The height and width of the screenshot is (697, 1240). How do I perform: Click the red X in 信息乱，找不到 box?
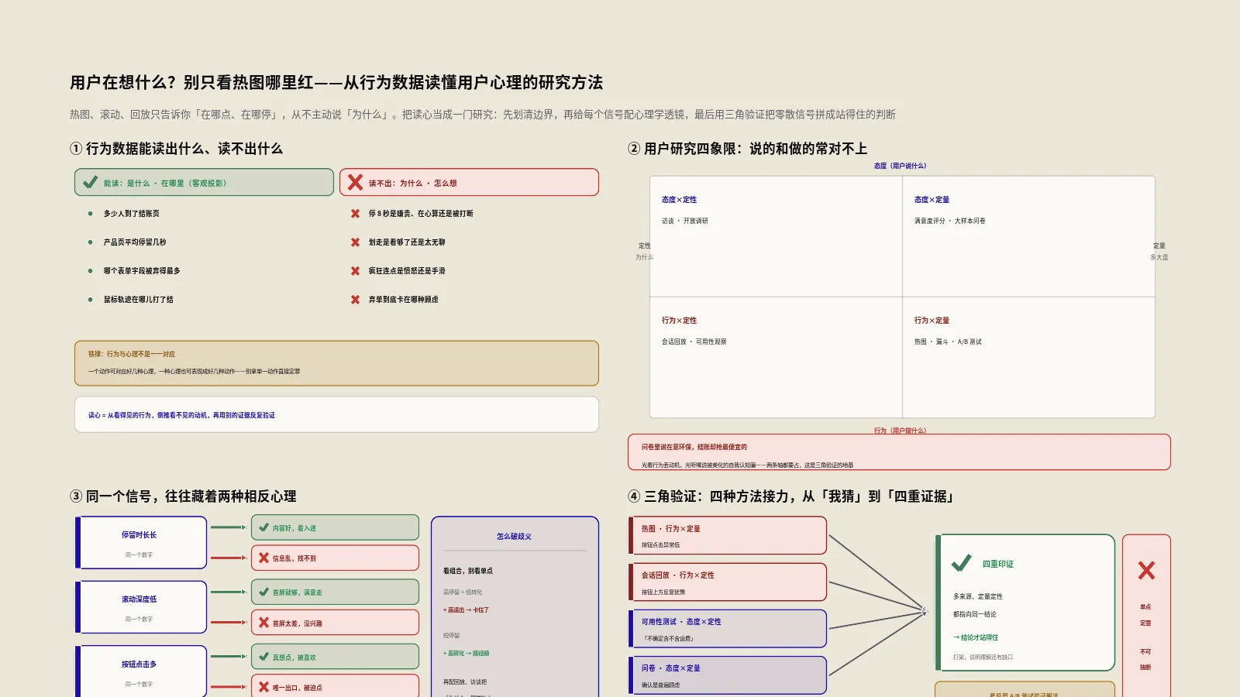pyautogui.click(x=264, y=558)
